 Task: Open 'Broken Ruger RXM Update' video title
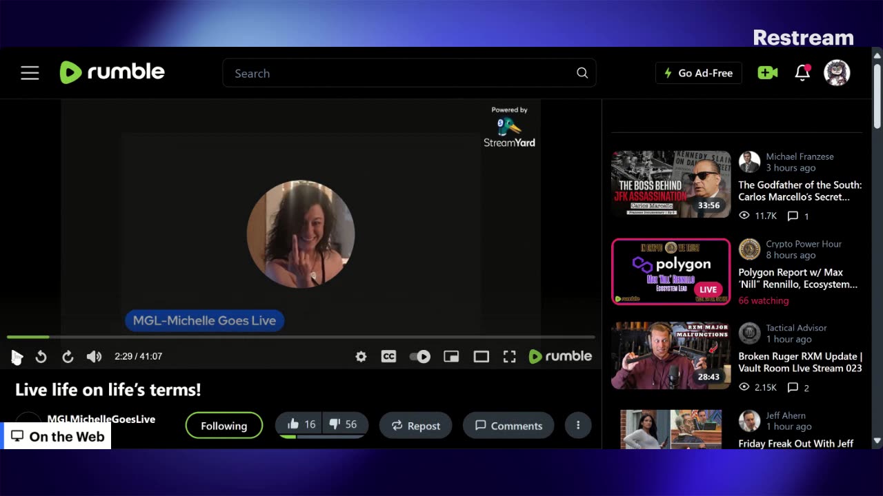click(x=800, y=362)
